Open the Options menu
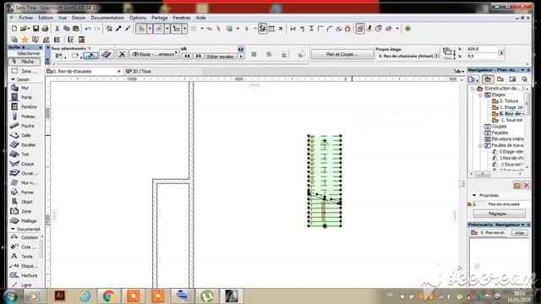541x304 pixels. (x=138, y=18)
